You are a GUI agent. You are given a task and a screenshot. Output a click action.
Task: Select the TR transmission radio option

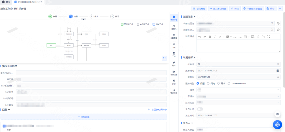point(229,84)
